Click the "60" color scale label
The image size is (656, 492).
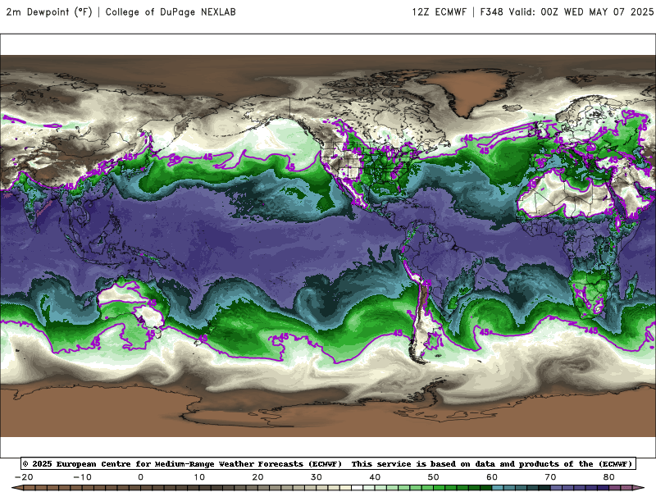click(492, 477)
